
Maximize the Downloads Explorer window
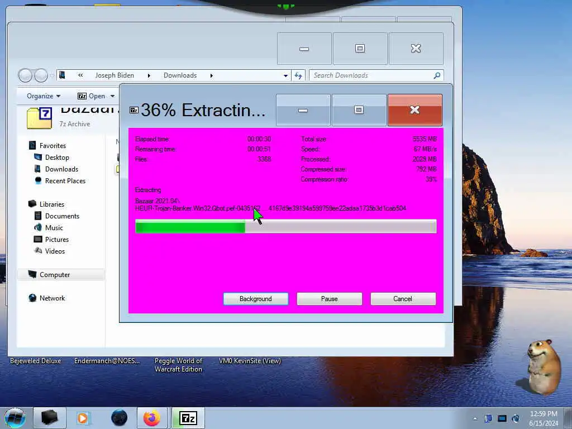click(x=360, y=49)
